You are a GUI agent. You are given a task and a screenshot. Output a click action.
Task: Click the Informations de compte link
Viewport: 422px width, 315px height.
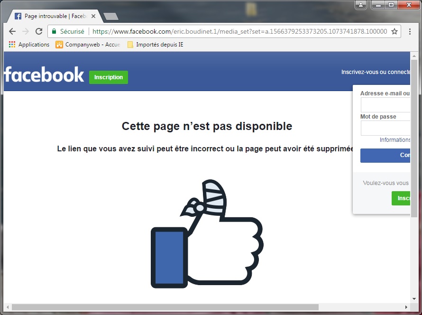pos(394,140)
